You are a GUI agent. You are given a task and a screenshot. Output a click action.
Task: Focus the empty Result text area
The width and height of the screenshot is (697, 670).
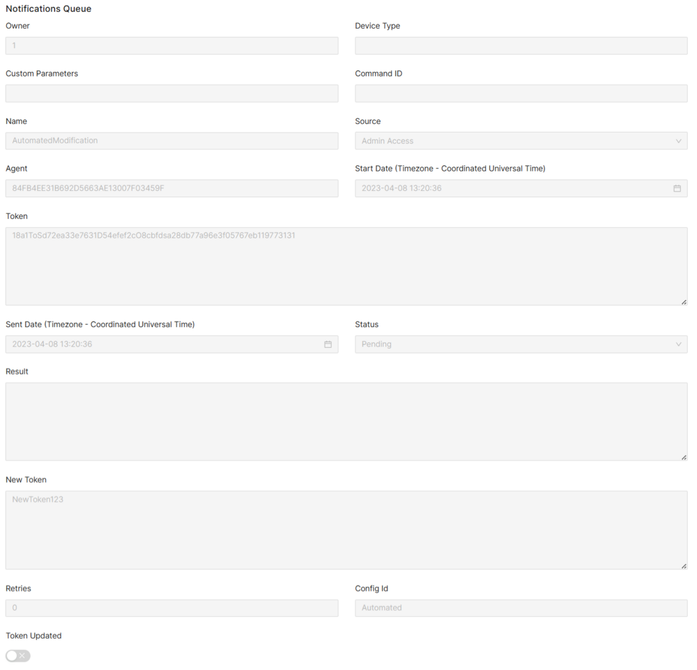coord(346,422)
